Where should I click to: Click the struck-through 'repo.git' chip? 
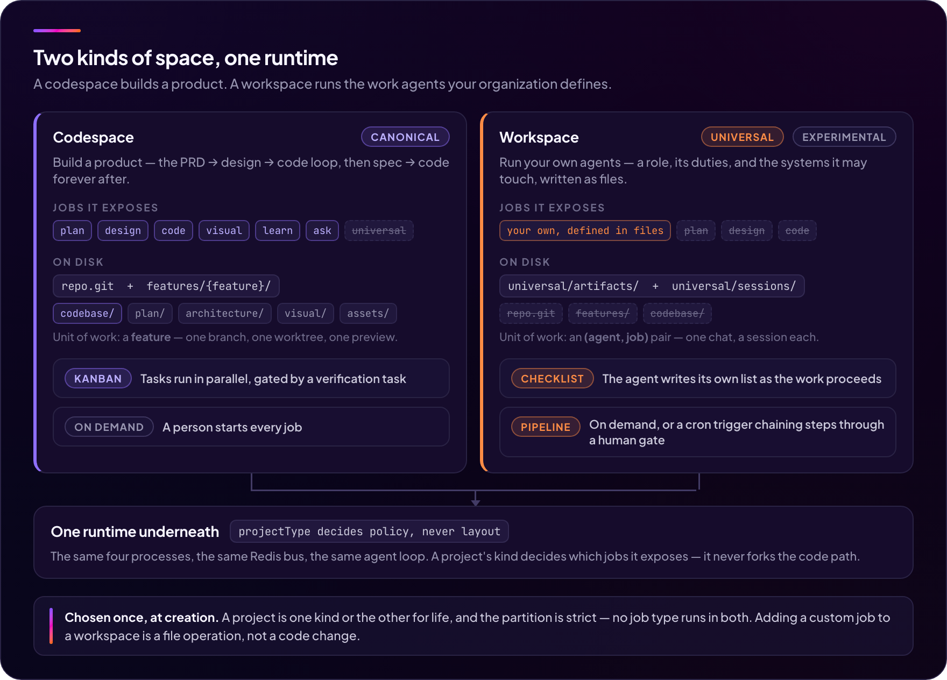tap(531, 313)
